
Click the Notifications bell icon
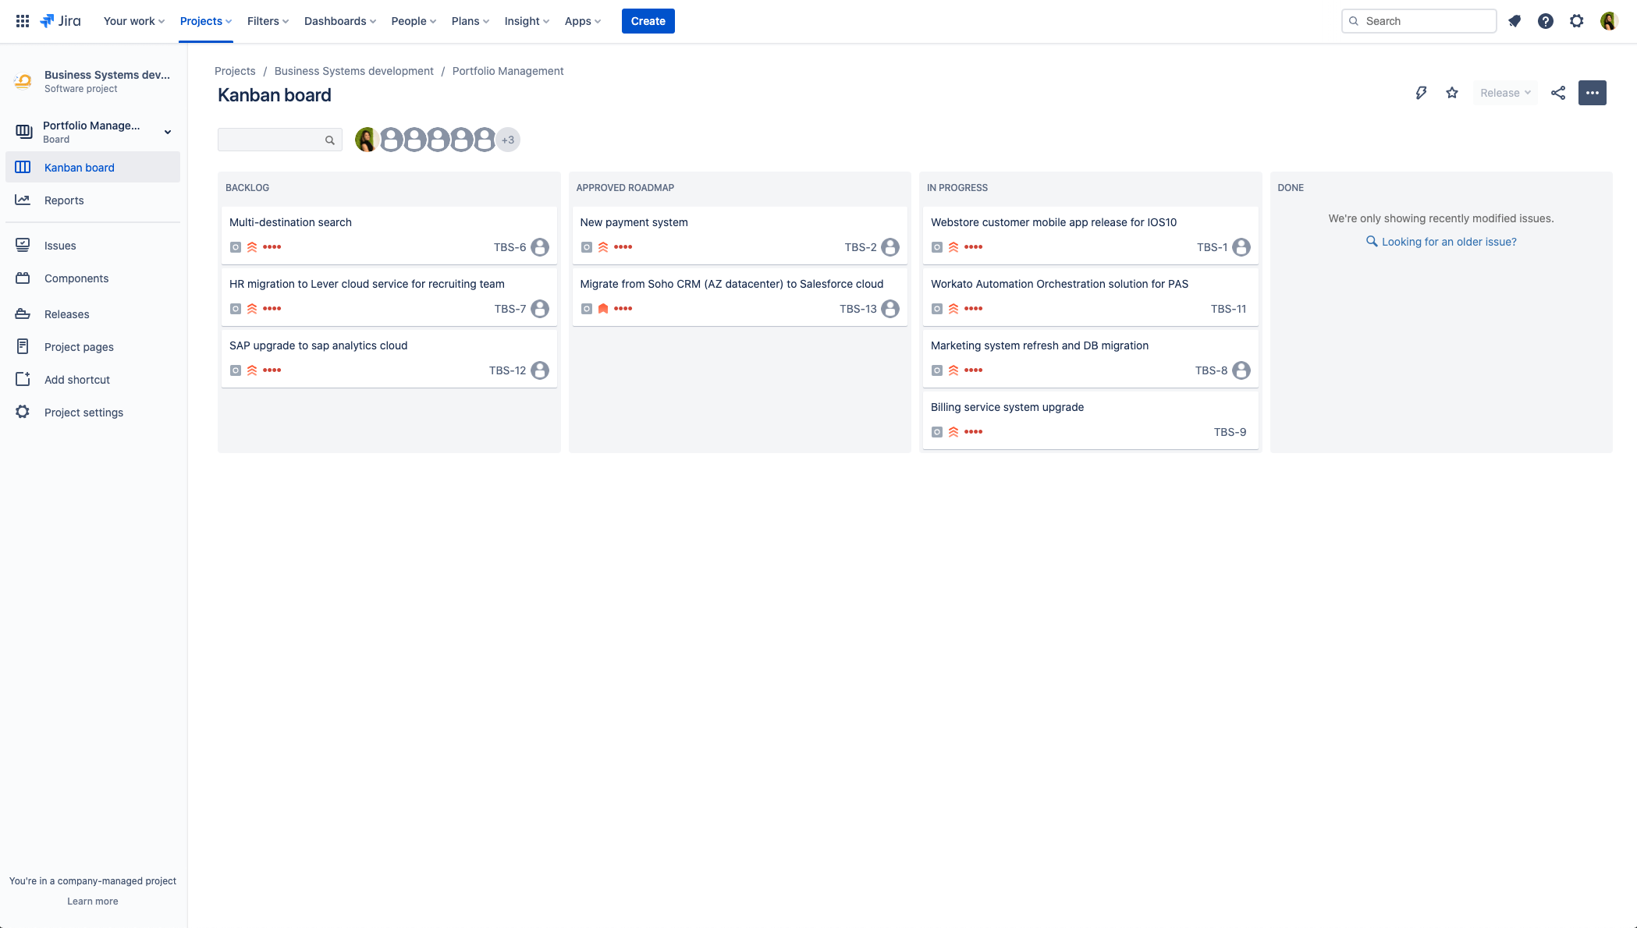click(x=1514, y=21)
